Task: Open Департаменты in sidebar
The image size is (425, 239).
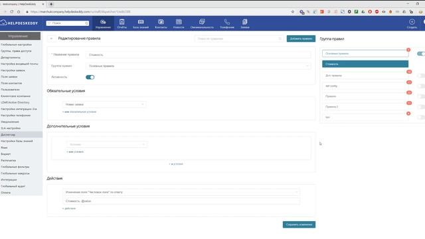Action: pyautogui.click(x=11, y=58)
